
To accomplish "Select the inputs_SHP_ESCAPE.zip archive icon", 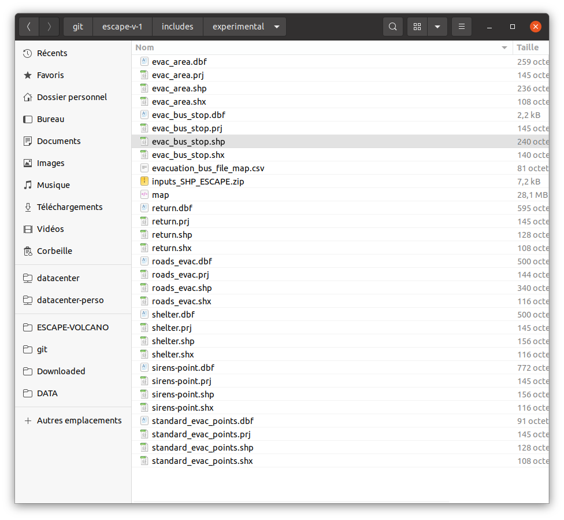I will [144, 182].
